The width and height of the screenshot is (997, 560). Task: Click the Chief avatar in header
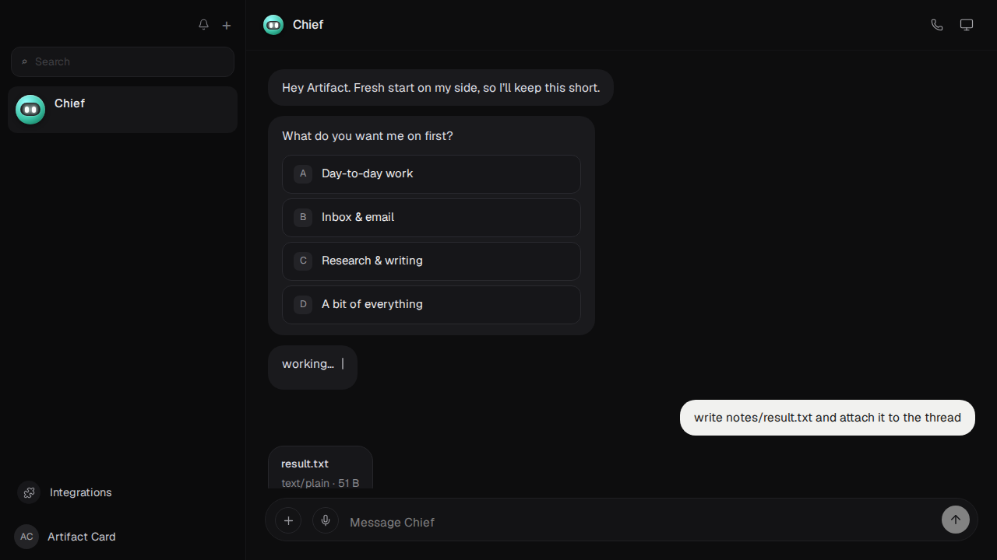(273, 25)
